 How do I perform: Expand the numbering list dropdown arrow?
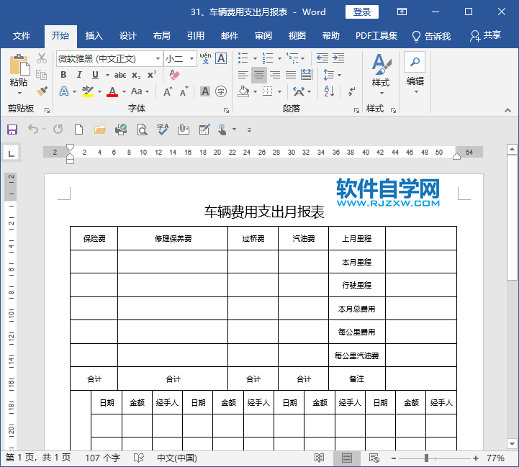pyautogui.click(x=279, y=58)
